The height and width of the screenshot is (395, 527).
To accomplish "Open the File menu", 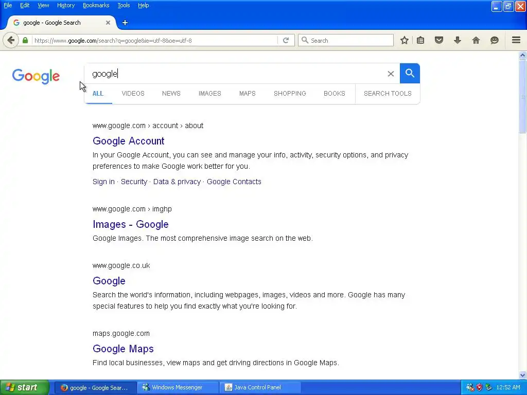I will pyautogui.click(x=8, y=5).
